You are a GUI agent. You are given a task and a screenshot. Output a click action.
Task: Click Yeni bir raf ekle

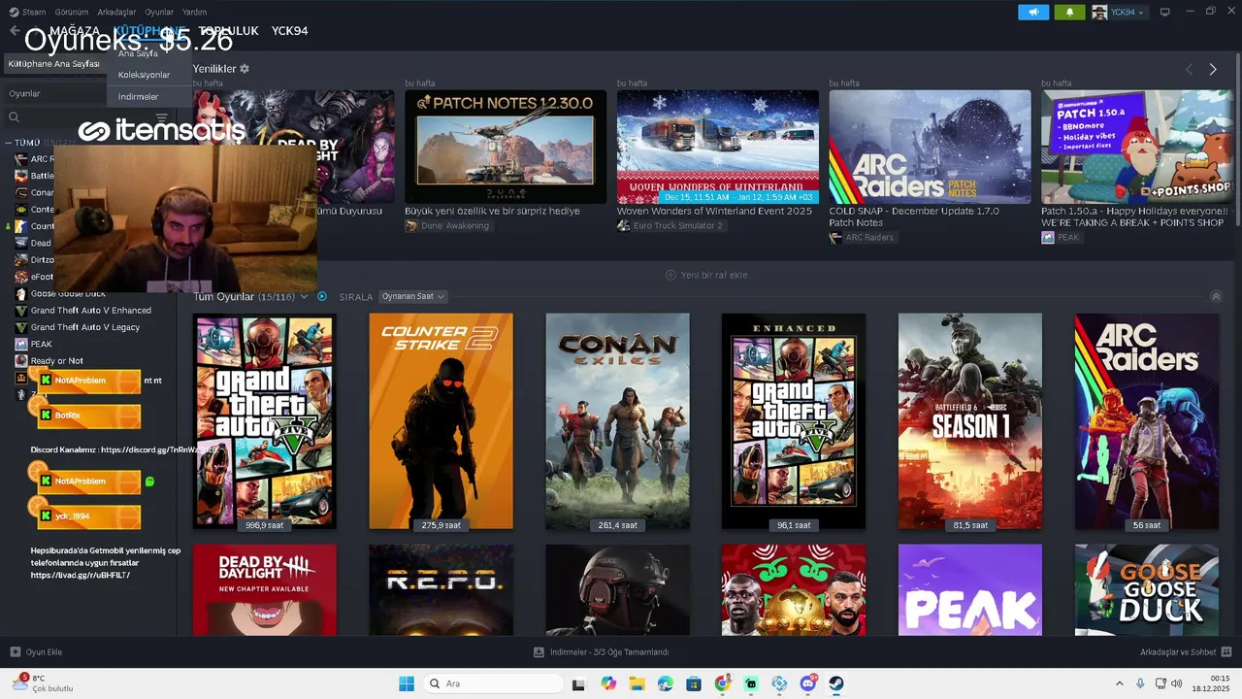click(x=706, y=275)
